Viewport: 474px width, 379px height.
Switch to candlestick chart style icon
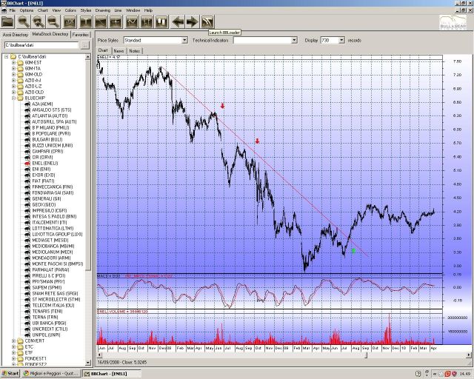coord(161,21)
